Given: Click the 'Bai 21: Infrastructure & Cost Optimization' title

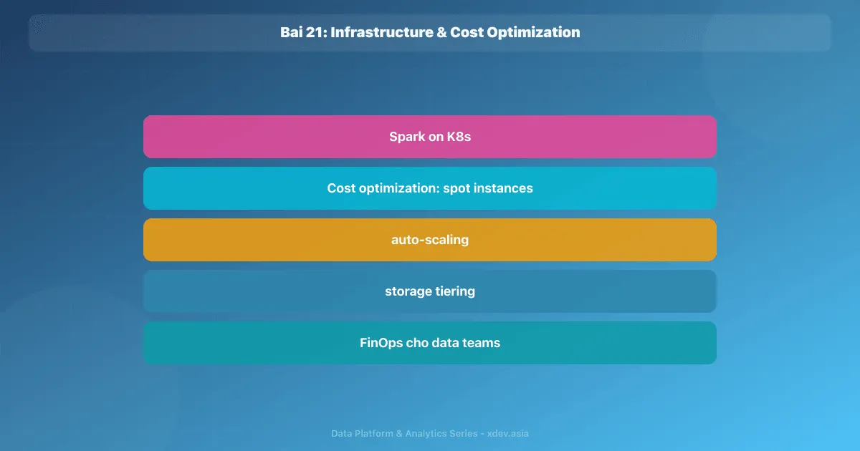Looking at the screenshot, I should [430, 32].
